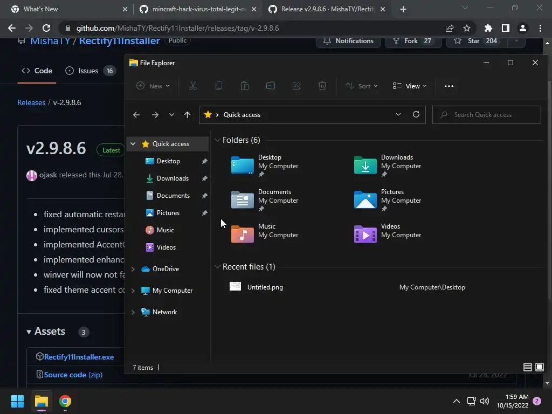Click the Notifications button on GitHub
Screen dimensions: 552x414
click(348, 41)
